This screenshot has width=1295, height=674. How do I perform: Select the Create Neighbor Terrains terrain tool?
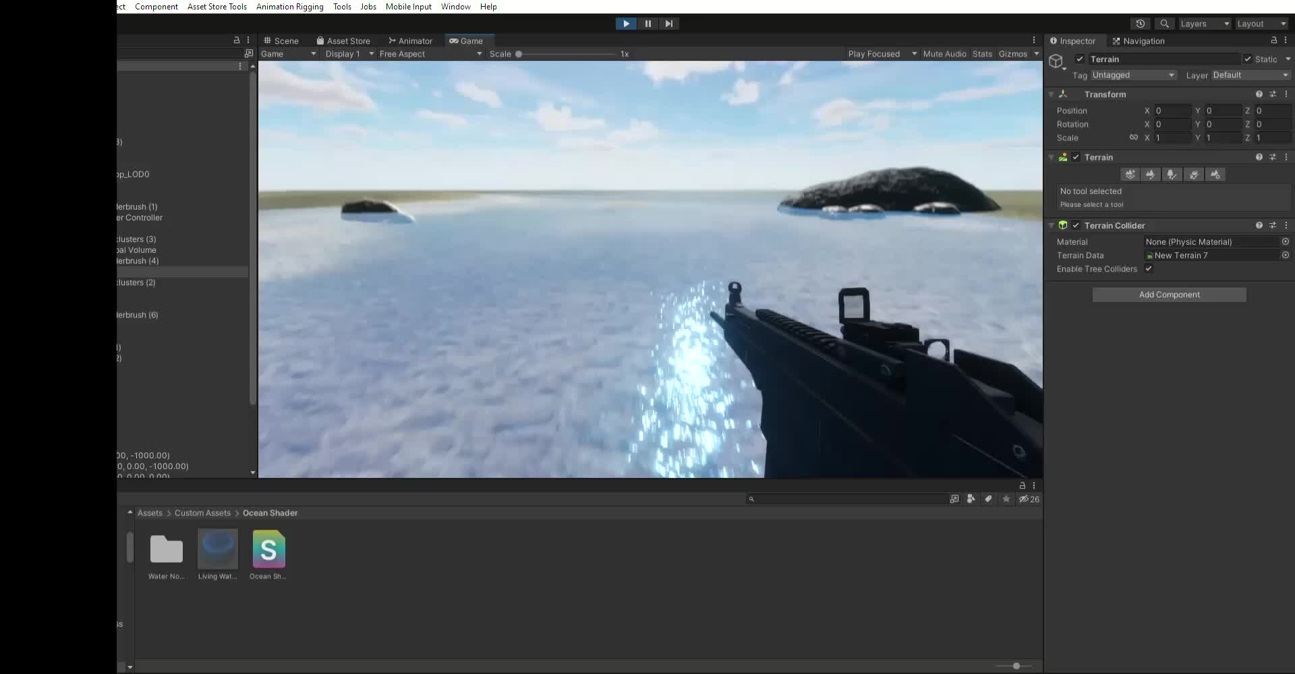[x=1130, y=175]
